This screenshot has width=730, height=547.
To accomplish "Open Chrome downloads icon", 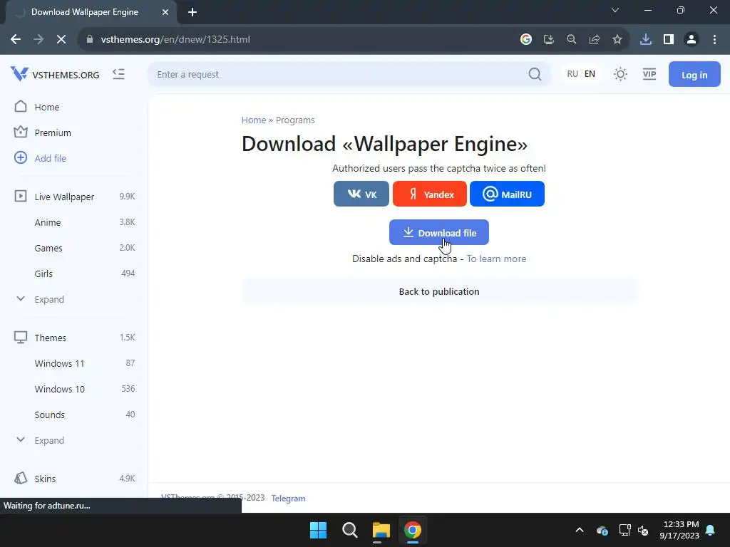I will [646, 40].
